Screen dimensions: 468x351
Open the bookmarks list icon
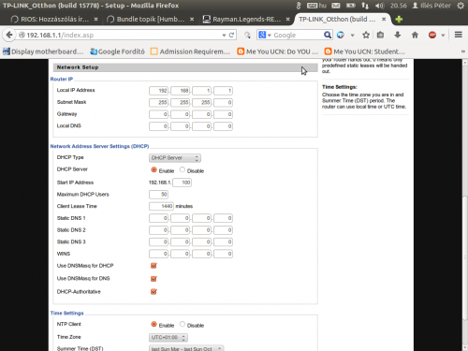pos(380,35)
